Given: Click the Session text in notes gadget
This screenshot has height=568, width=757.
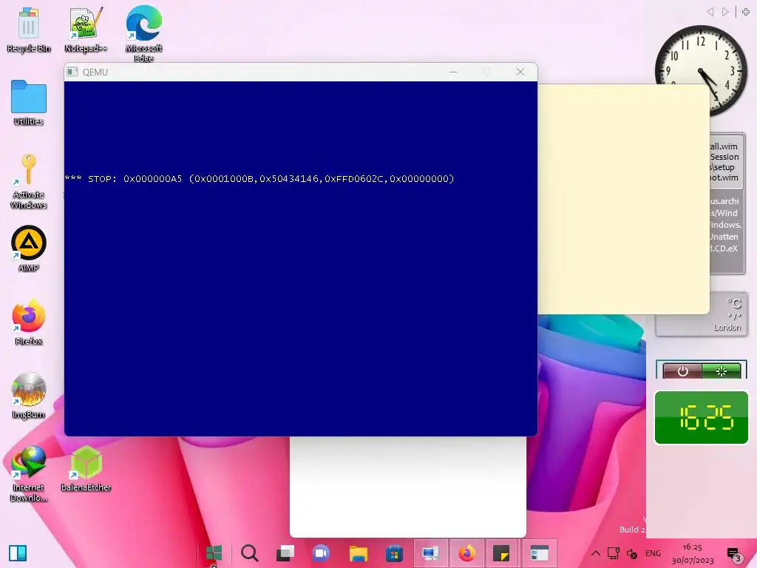Looking at the screenshot, I should (724, 157).
